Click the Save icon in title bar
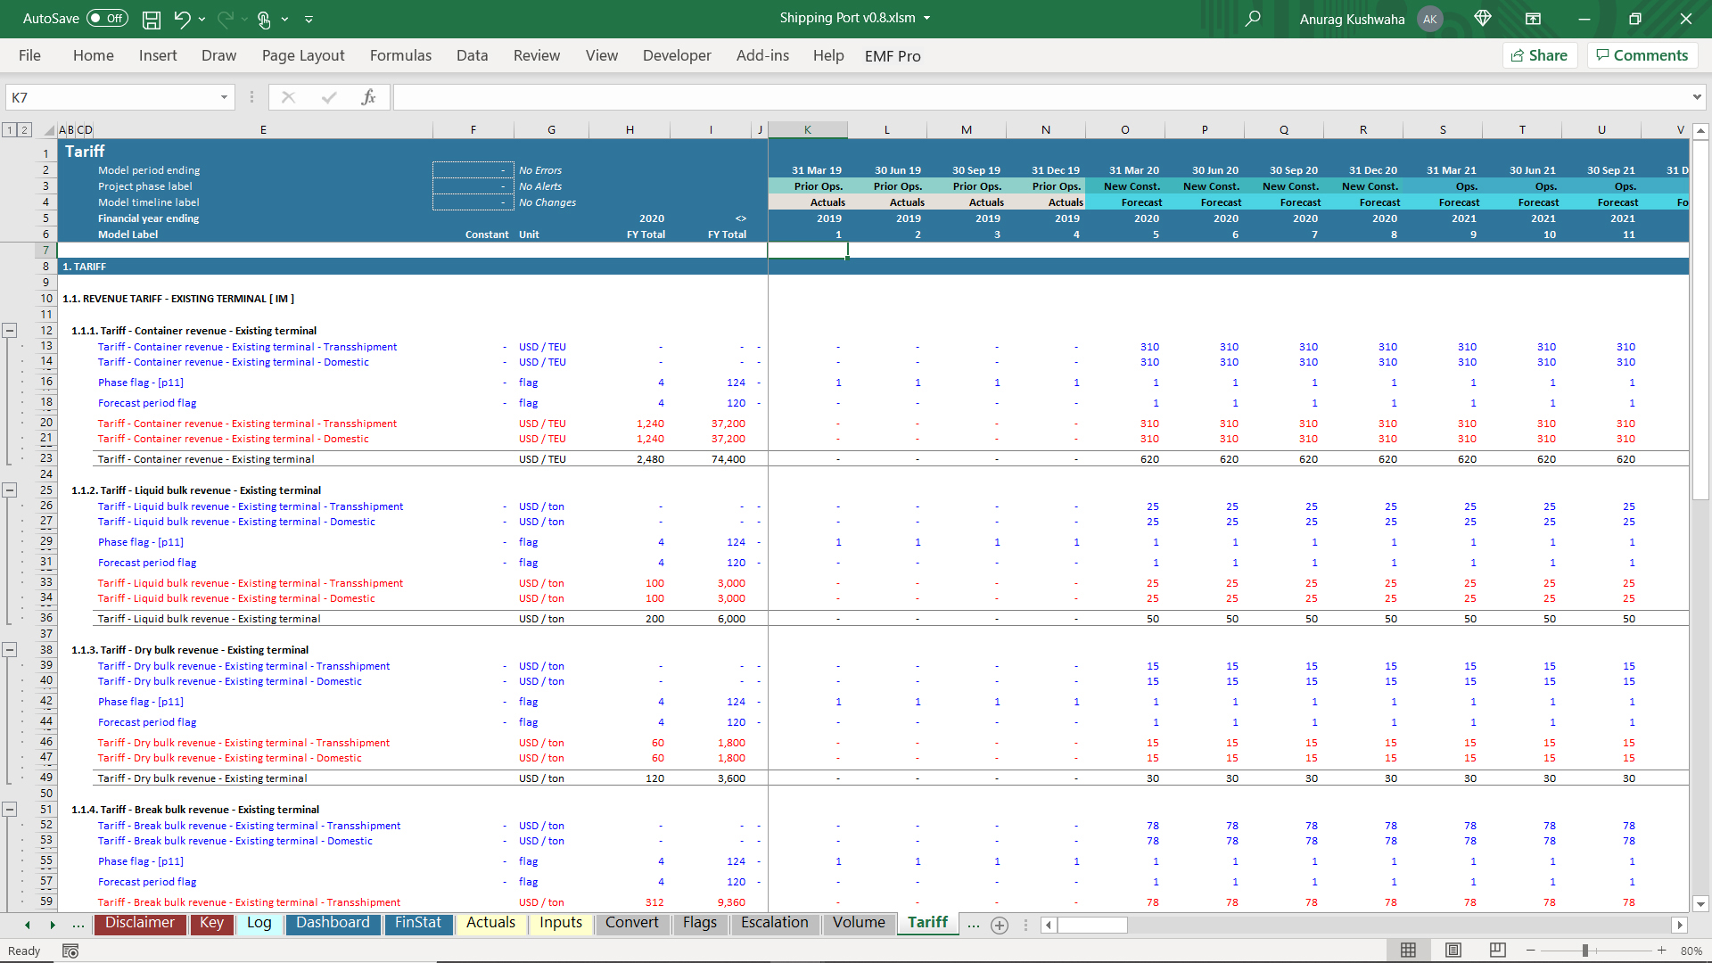Image resolution: width=1712 pixels, height=963 pixels. (x=152, y=19)
